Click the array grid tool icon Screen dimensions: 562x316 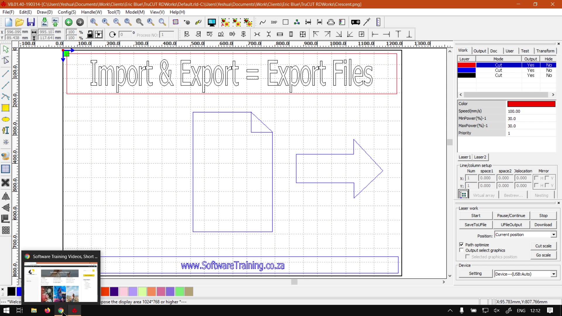click(x=6, y=230)
